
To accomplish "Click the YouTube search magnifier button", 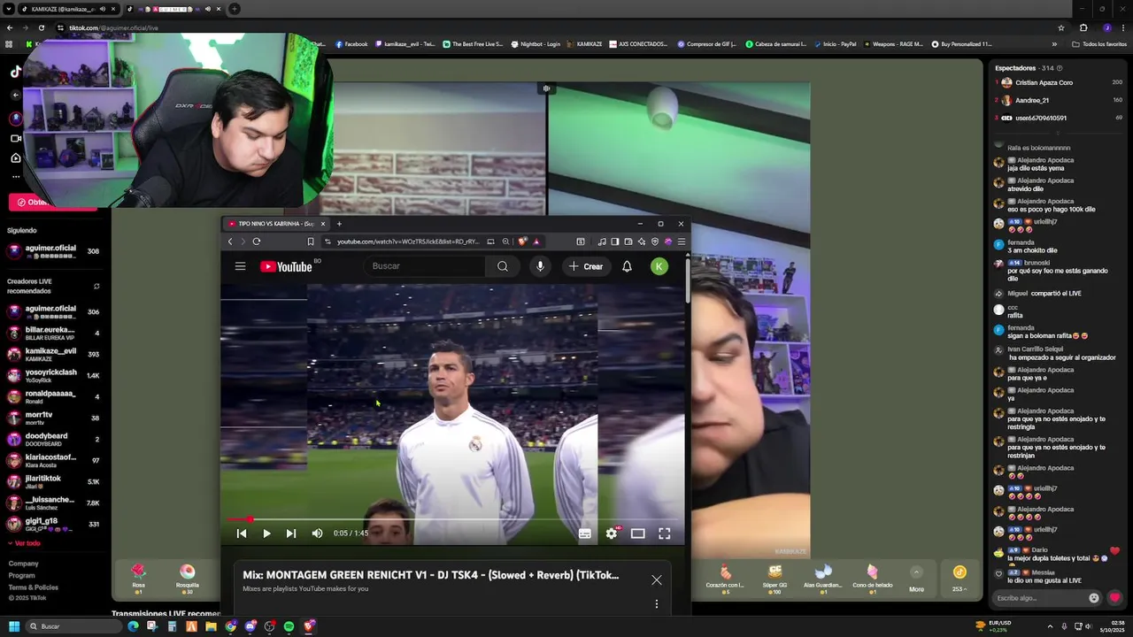I will click(x=502, y=266).
